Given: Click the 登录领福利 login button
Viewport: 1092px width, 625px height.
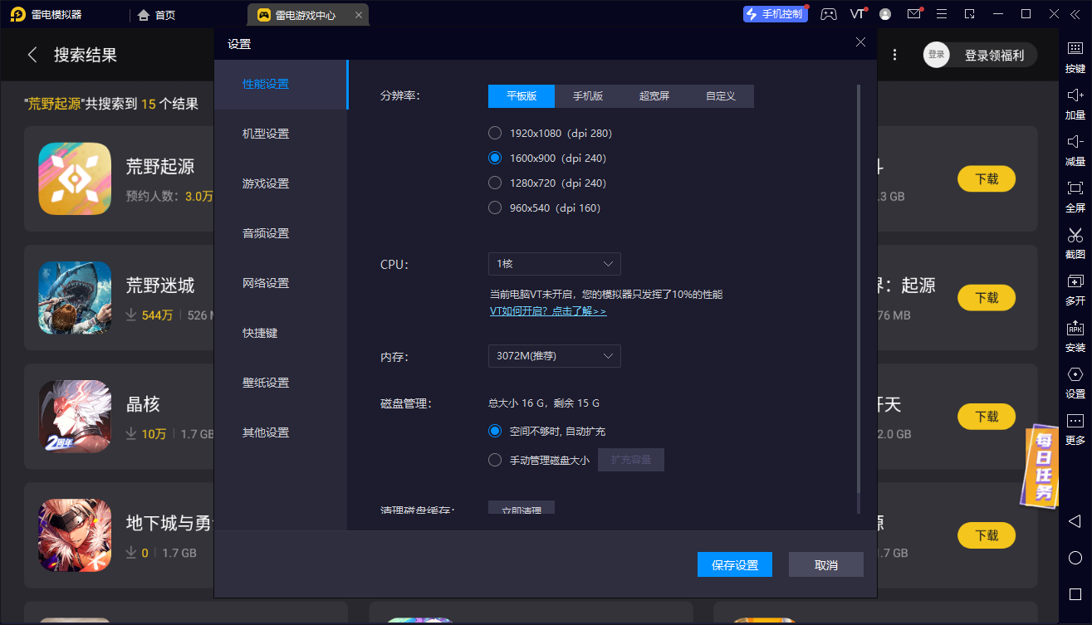Looking at the screenshot, I should tap(980, 55).
